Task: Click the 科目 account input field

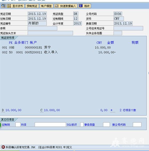Action: (x=50, y=124)
